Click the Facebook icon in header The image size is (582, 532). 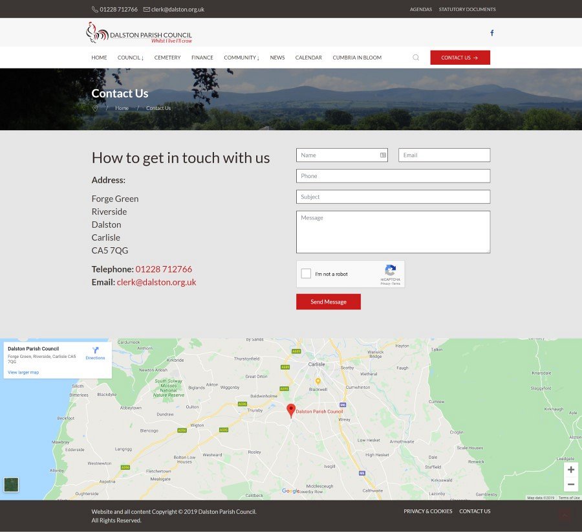tap(491, 33)
